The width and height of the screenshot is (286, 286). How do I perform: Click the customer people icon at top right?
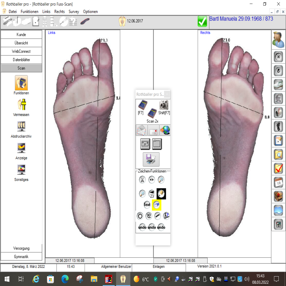(x=278, y=40)
